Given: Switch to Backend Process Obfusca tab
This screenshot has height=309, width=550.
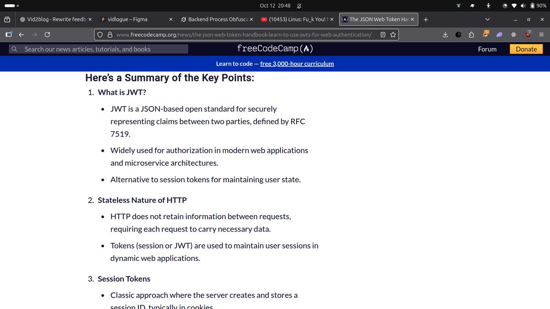Looking at the screenshot, I should tap(218, 20).
